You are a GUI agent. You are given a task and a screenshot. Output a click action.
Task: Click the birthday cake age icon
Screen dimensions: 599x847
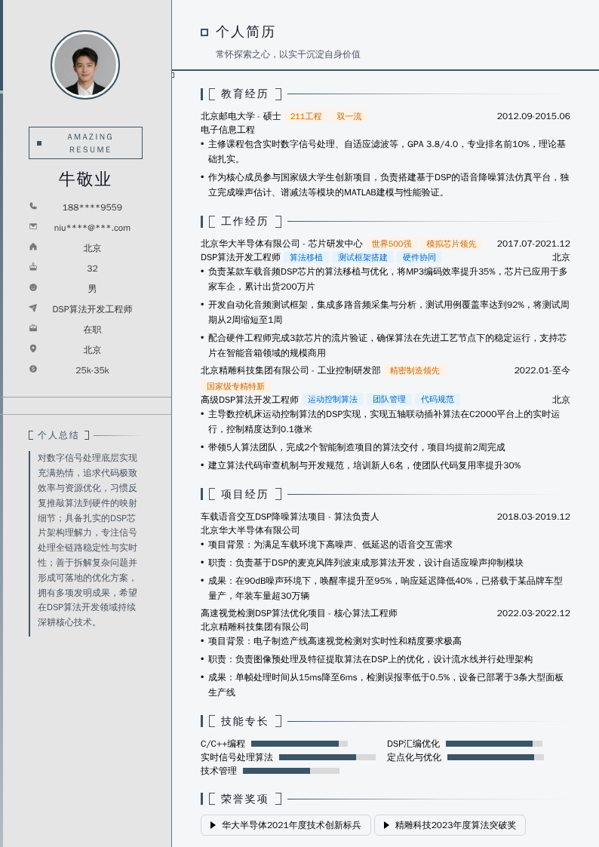pos(33,267)
